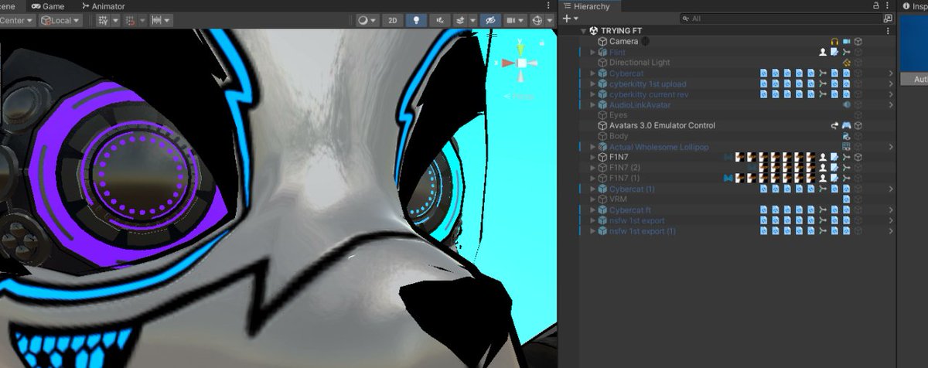Collapse the TRYING FT scene

[583, 31]
